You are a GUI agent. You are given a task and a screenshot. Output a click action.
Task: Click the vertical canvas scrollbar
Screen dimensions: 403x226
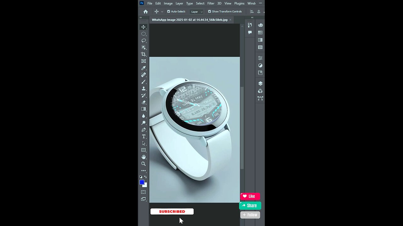[242, 128]
